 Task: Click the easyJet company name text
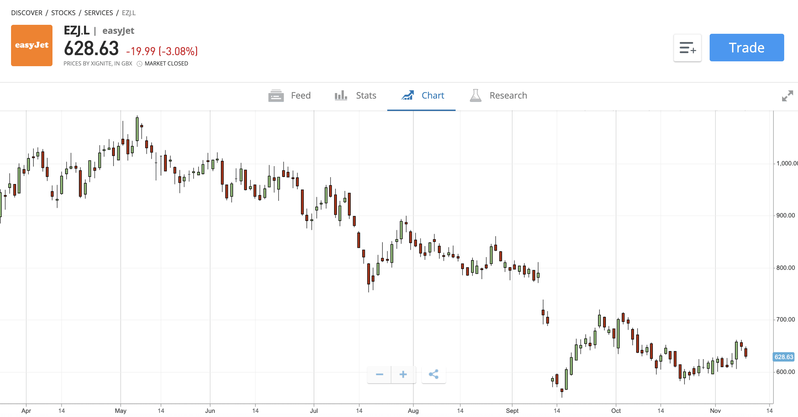118,31
